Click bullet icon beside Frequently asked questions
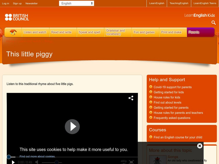The image size is (219, 164). pyautogui.click(x=151, y=118)
